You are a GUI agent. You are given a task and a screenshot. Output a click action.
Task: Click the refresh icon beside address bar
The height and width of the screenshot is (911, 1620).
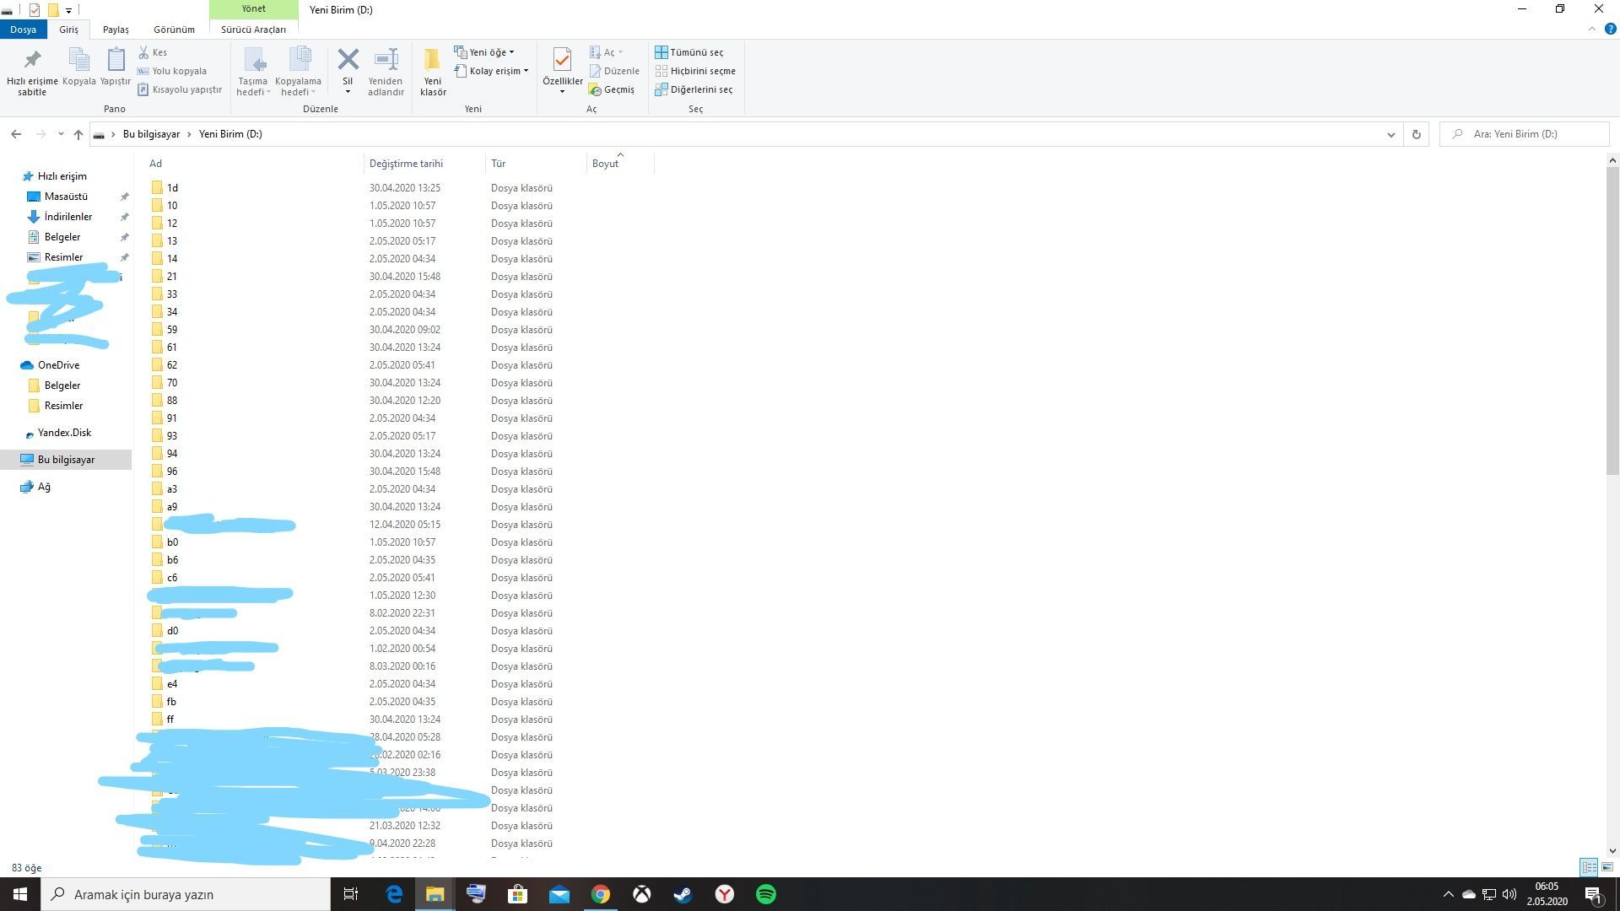click(x=1416, y=134)
